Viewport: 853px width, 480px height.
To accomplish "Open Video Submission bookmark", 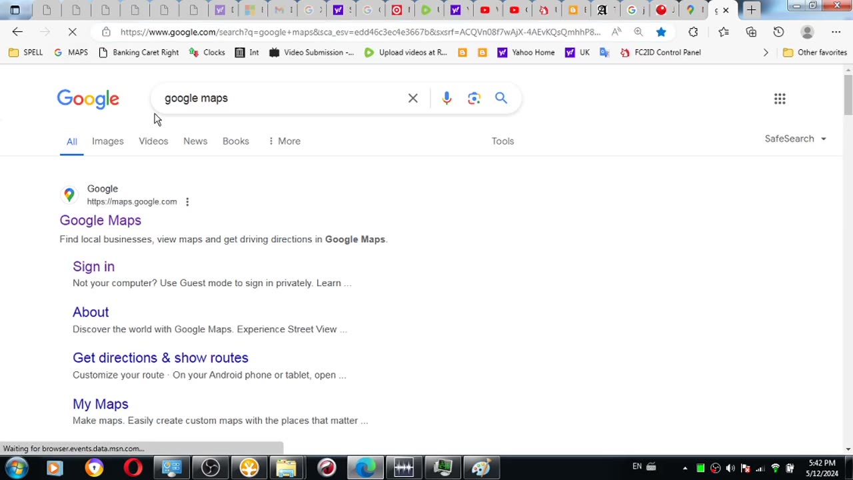I will (312, 52).
